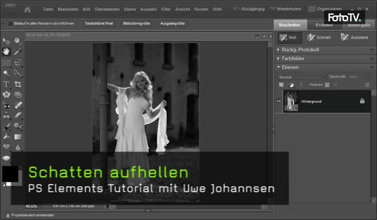The height and width of the screenshot is (220, 377).
Task: Open the Ansicht menu
Action: (182, 9)
